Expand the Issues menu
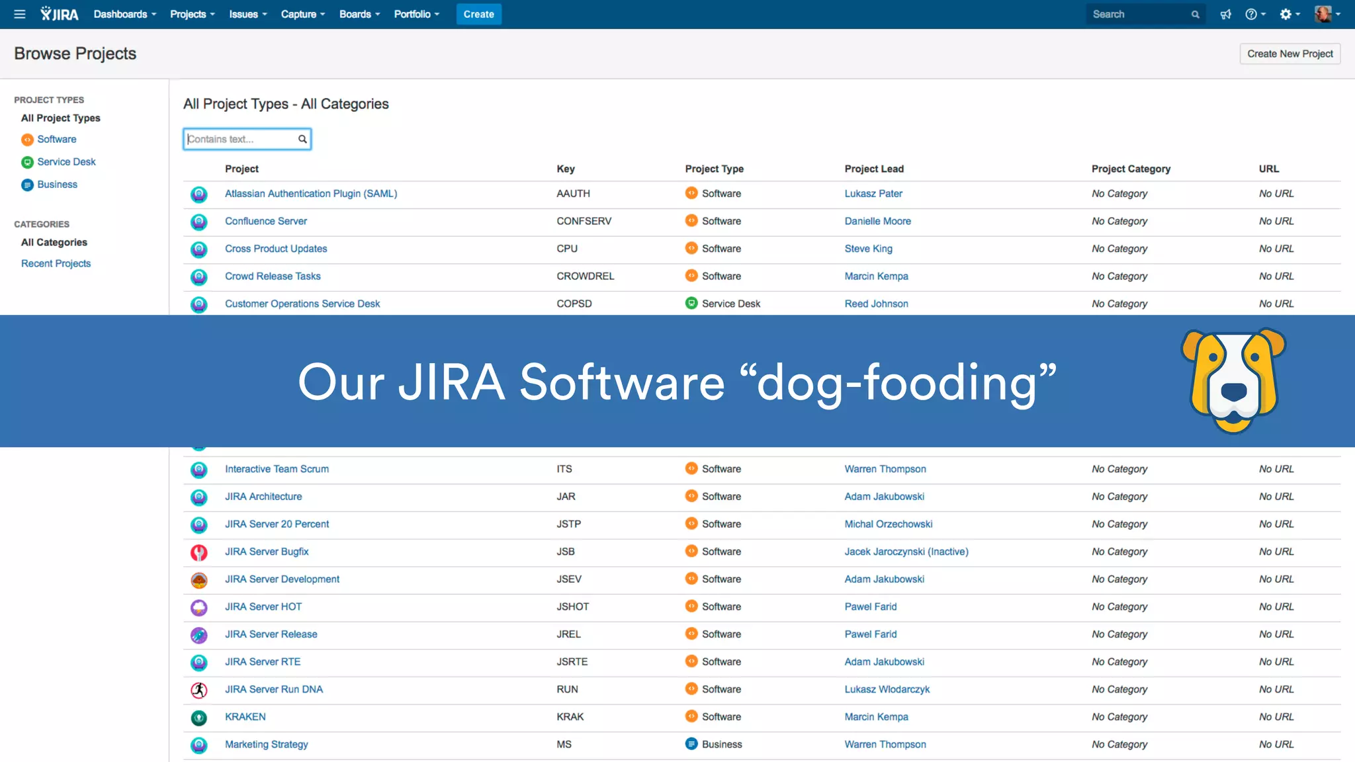This screenshot has width=1355, height=762. (x=248, y=14)
